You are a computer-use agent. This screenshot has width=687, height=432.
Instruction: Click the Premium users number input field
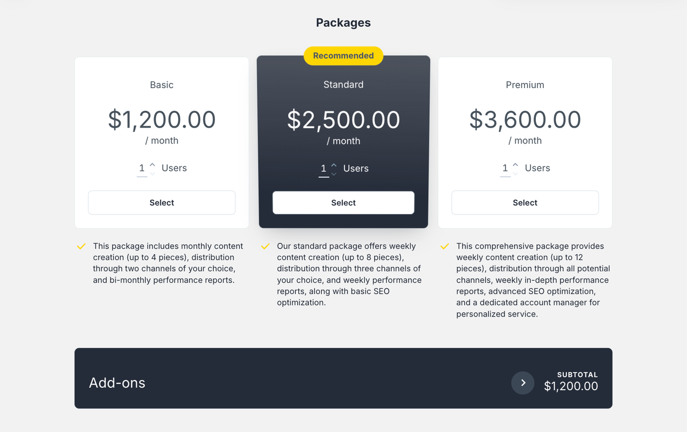click(x=505, y=168)
